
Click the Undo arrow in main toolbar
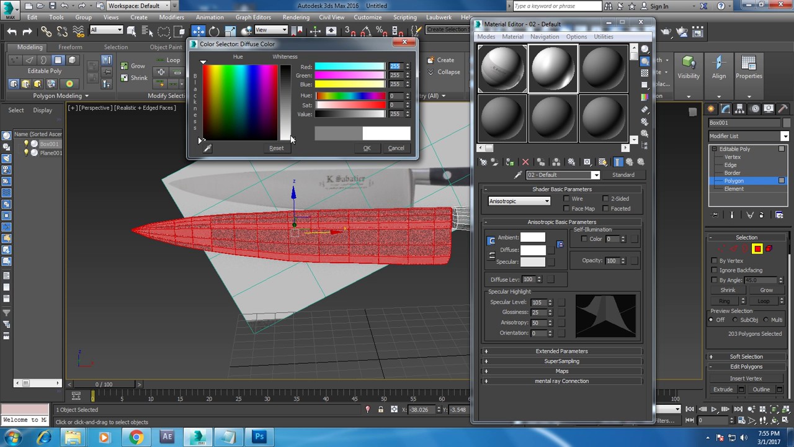(12, 31)
